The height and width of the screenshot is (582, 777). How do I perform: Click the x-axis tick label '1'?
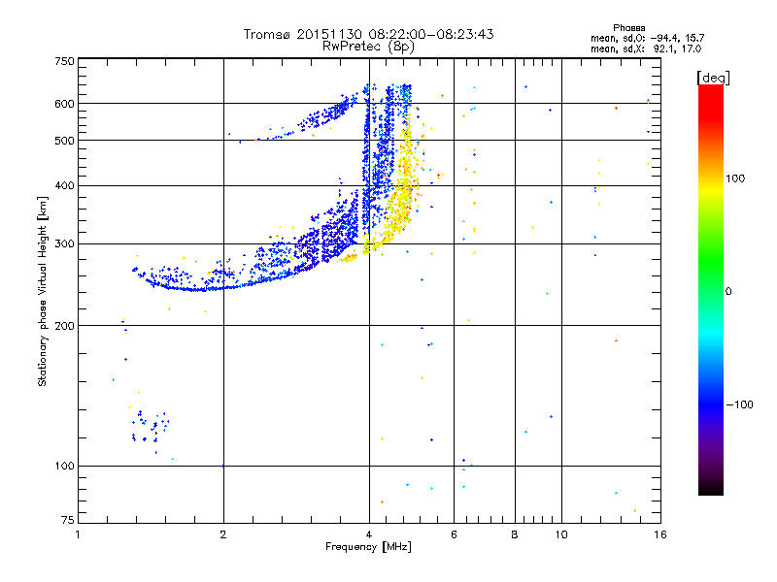[78, 534]
